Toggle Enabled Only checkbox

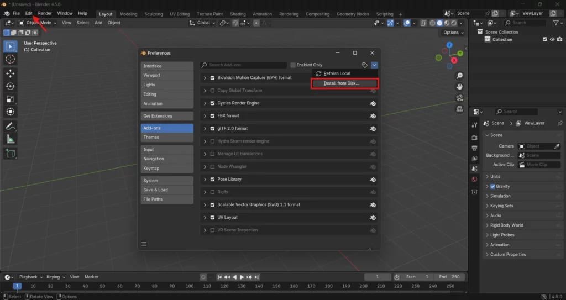[293, 65]
